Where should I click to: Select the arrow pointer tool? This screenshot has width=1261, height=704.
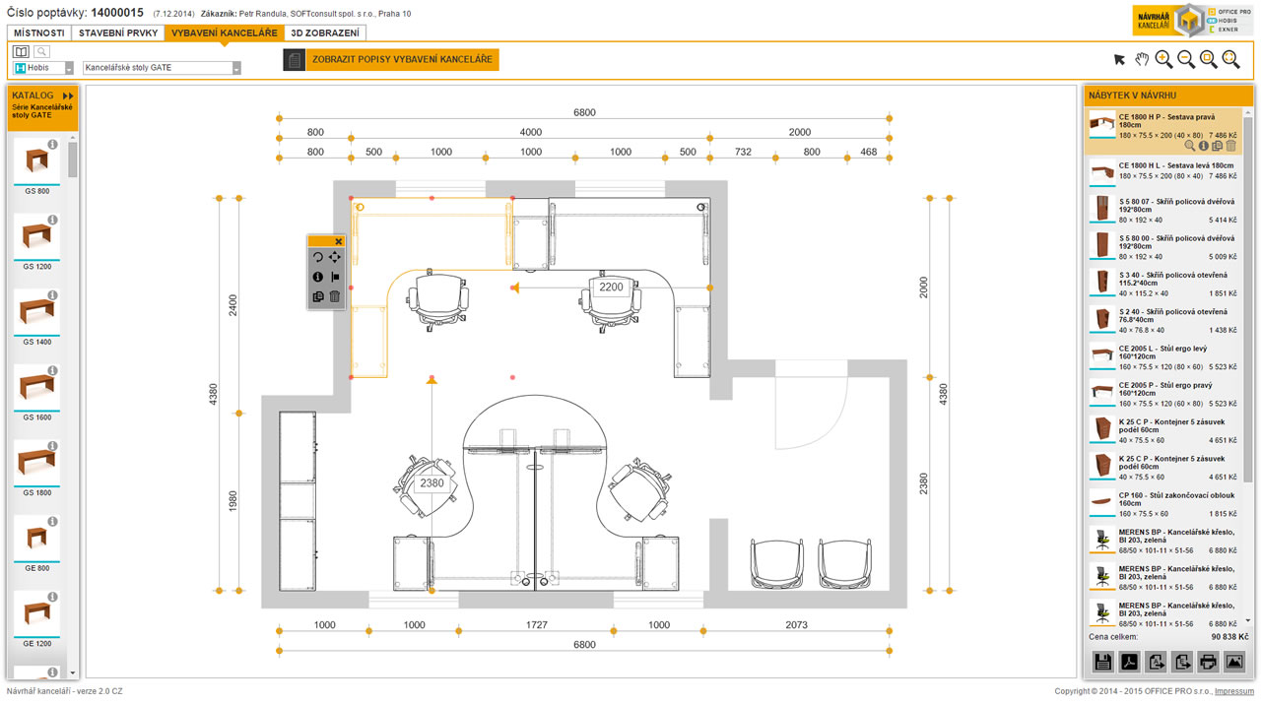(1120, 60)
